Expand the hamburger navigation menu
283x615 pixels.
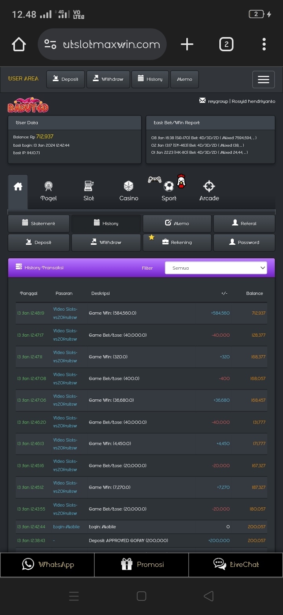click(263, 80)
